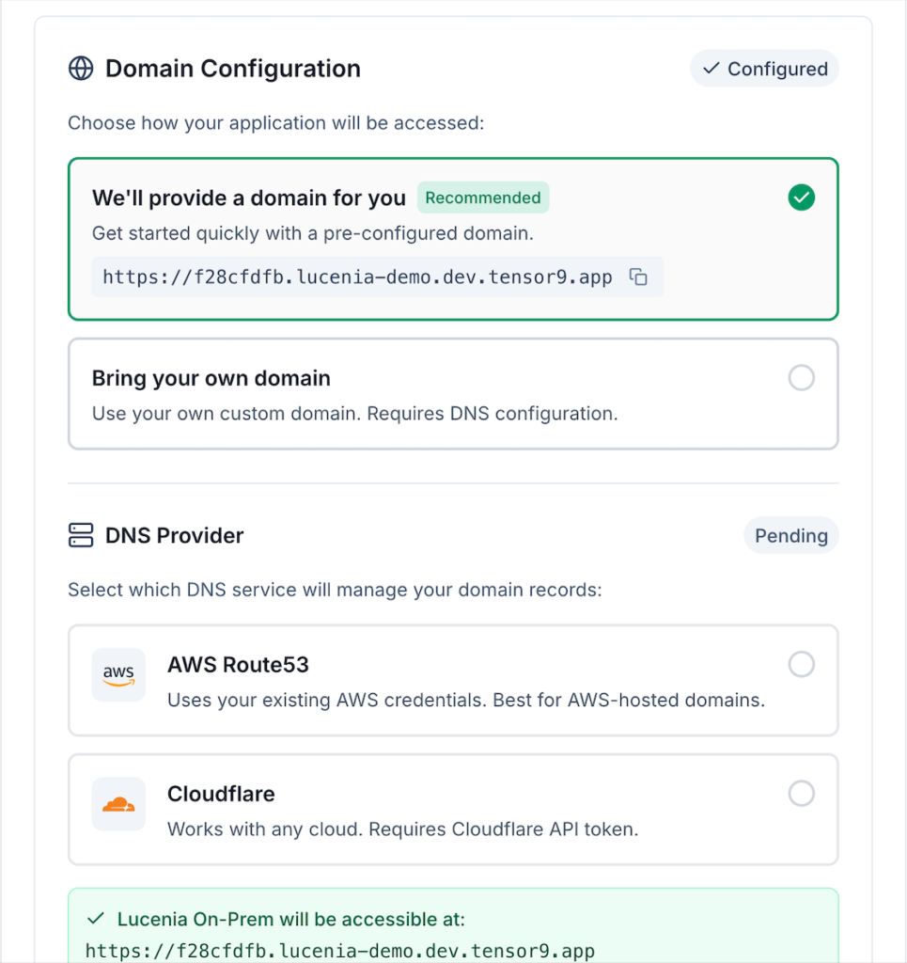This screenshot has height=963, width=907.
Task: Click the server icon beside DNS Provider
Action: tap(81, 536)
